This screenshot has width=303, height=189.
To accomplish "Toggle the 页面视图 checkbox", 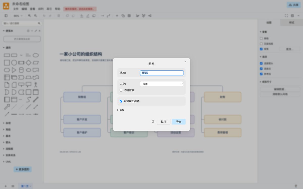I will coord(261,44).
